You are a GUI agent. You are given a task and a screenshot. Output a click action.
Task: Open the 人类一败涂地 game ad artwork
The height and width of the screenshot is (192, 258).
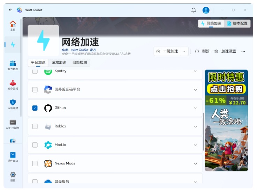226,138
